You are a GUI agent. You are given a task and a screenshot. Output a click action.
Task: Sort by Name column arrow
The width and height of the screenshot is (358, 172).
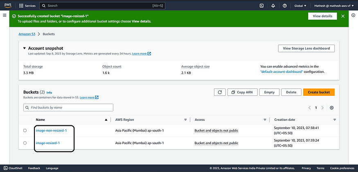pyautogui.click(x=106, y=120)
